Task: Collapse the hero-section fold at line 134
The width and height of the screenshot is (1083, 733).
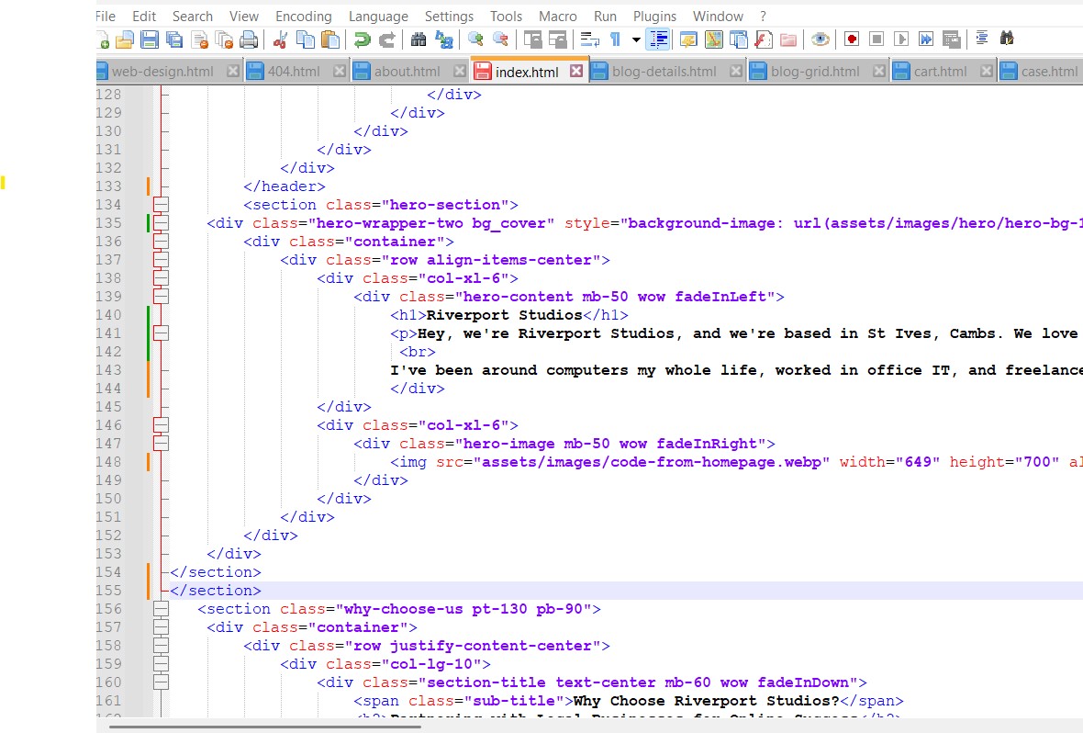Action: 162,205
